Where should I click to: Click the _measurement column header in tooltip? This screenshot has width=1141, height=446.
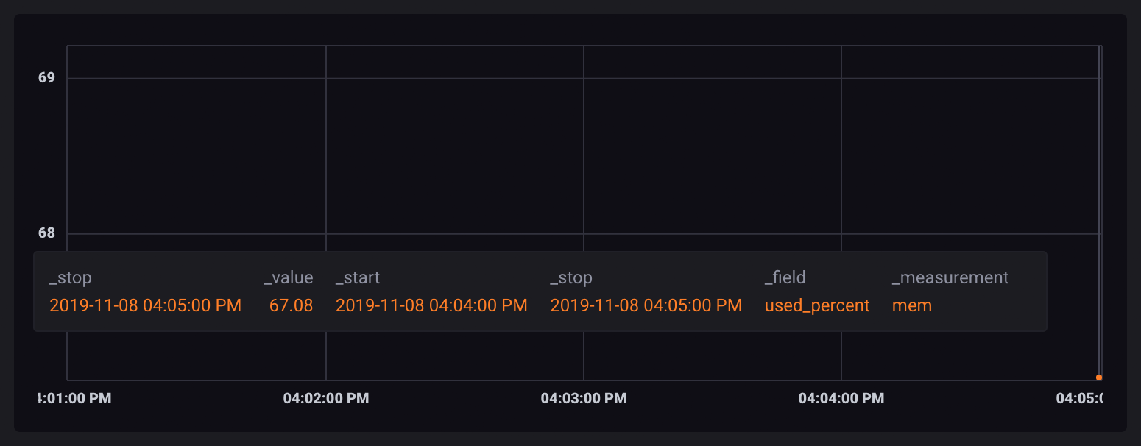(950, 277)
